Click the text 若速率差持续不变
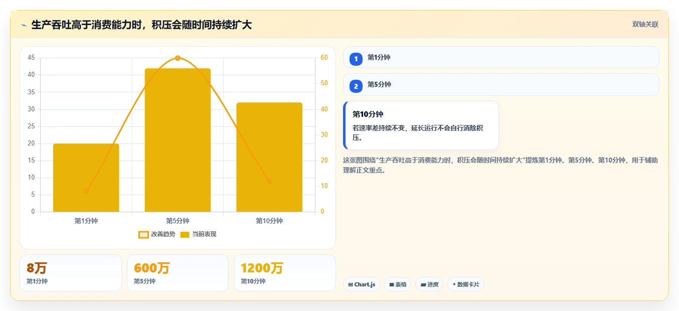 (418, 132)
